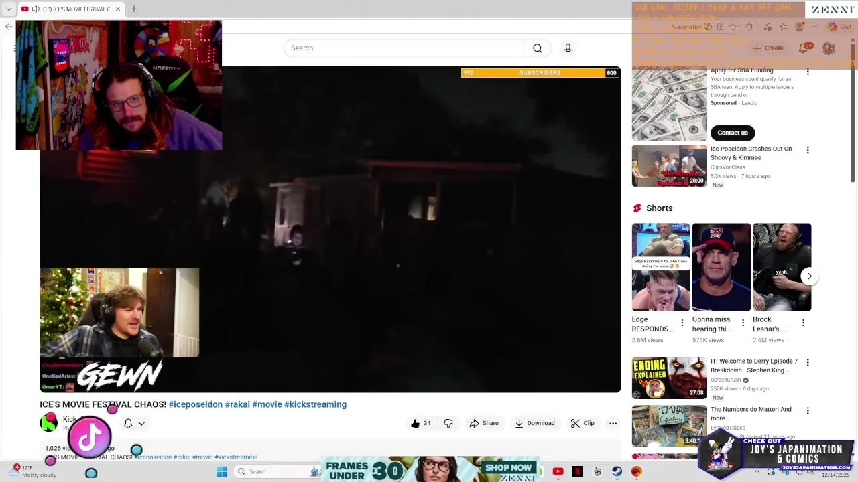Click the Shorts section heading
858x482 pixels.
click(659, 208)
